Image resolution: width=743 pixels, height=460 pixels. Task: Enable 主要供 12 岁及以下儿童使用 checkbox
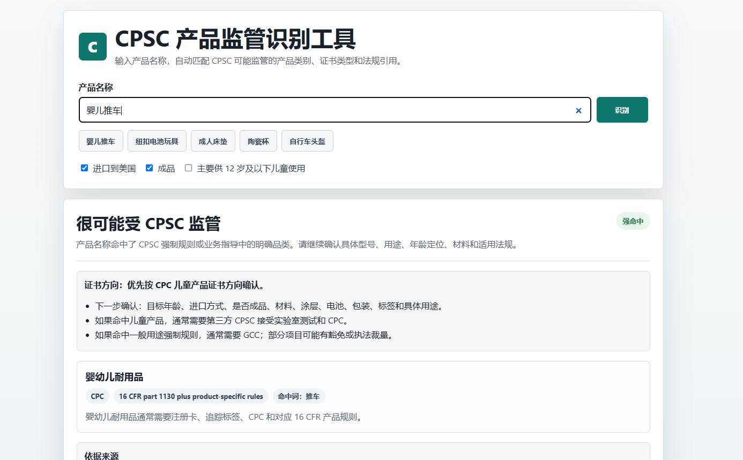pyautogui.click(x=188, y=168)
